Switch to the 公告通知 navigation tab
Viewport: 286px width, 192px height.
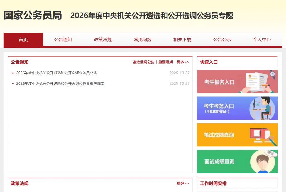[63, 39]
